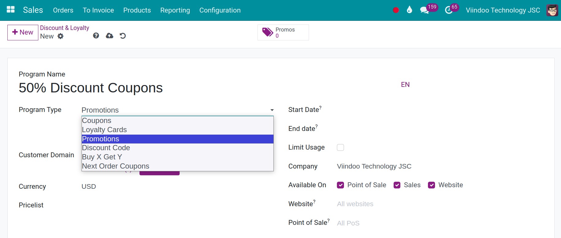Click the Available On label

coord(307,185)
